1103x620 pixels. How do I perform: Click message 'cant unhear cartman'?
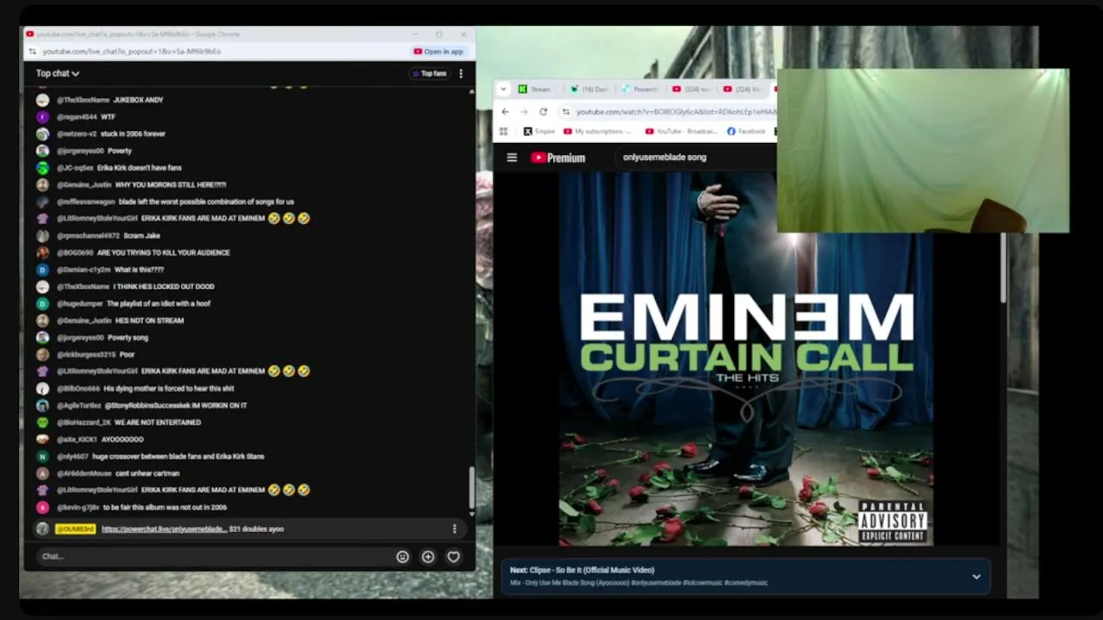coord(147,473)
